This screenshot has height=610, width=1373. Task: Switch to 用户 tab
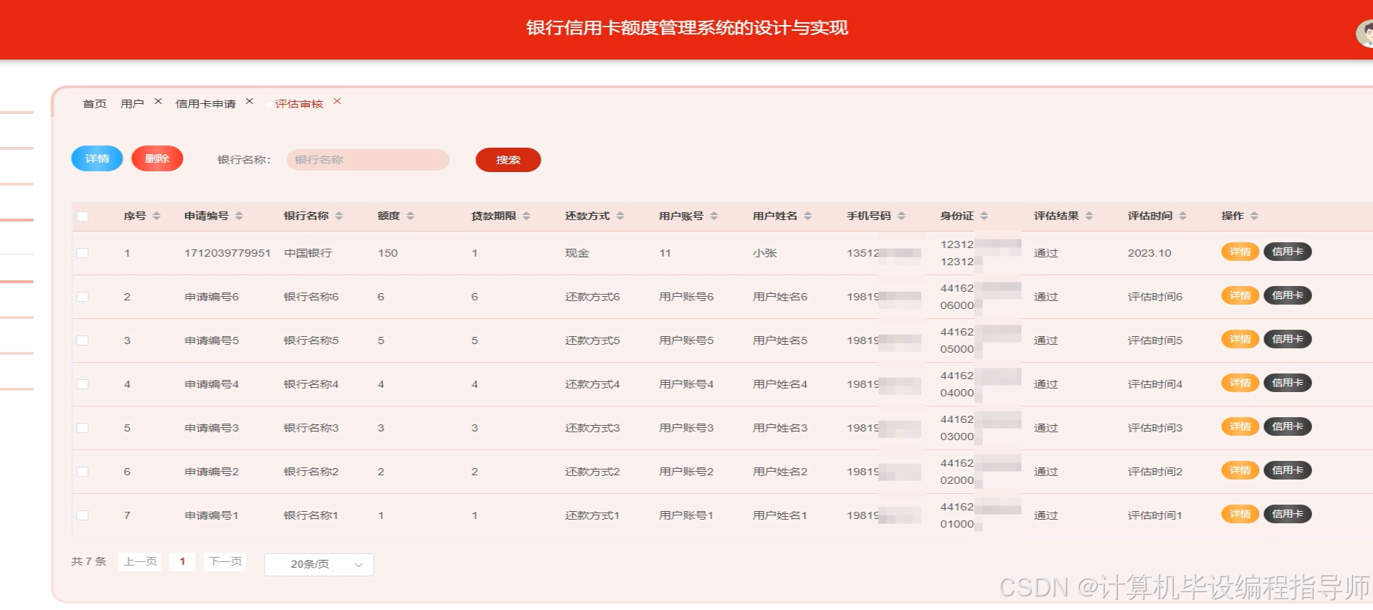tap(132, 104)
